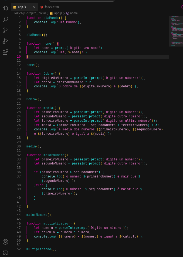
Task: Click the code minimap on the right
Action: [x=176, y=31]
